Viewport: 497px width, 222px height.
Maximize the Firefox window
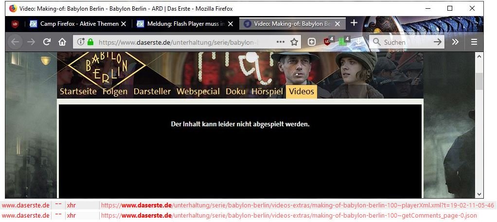[x=450, y=9]
